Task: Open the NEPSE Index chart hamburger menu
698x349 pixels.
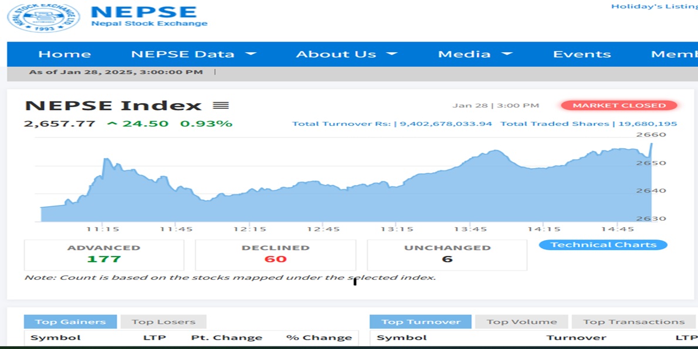Action: coord(221,105)
